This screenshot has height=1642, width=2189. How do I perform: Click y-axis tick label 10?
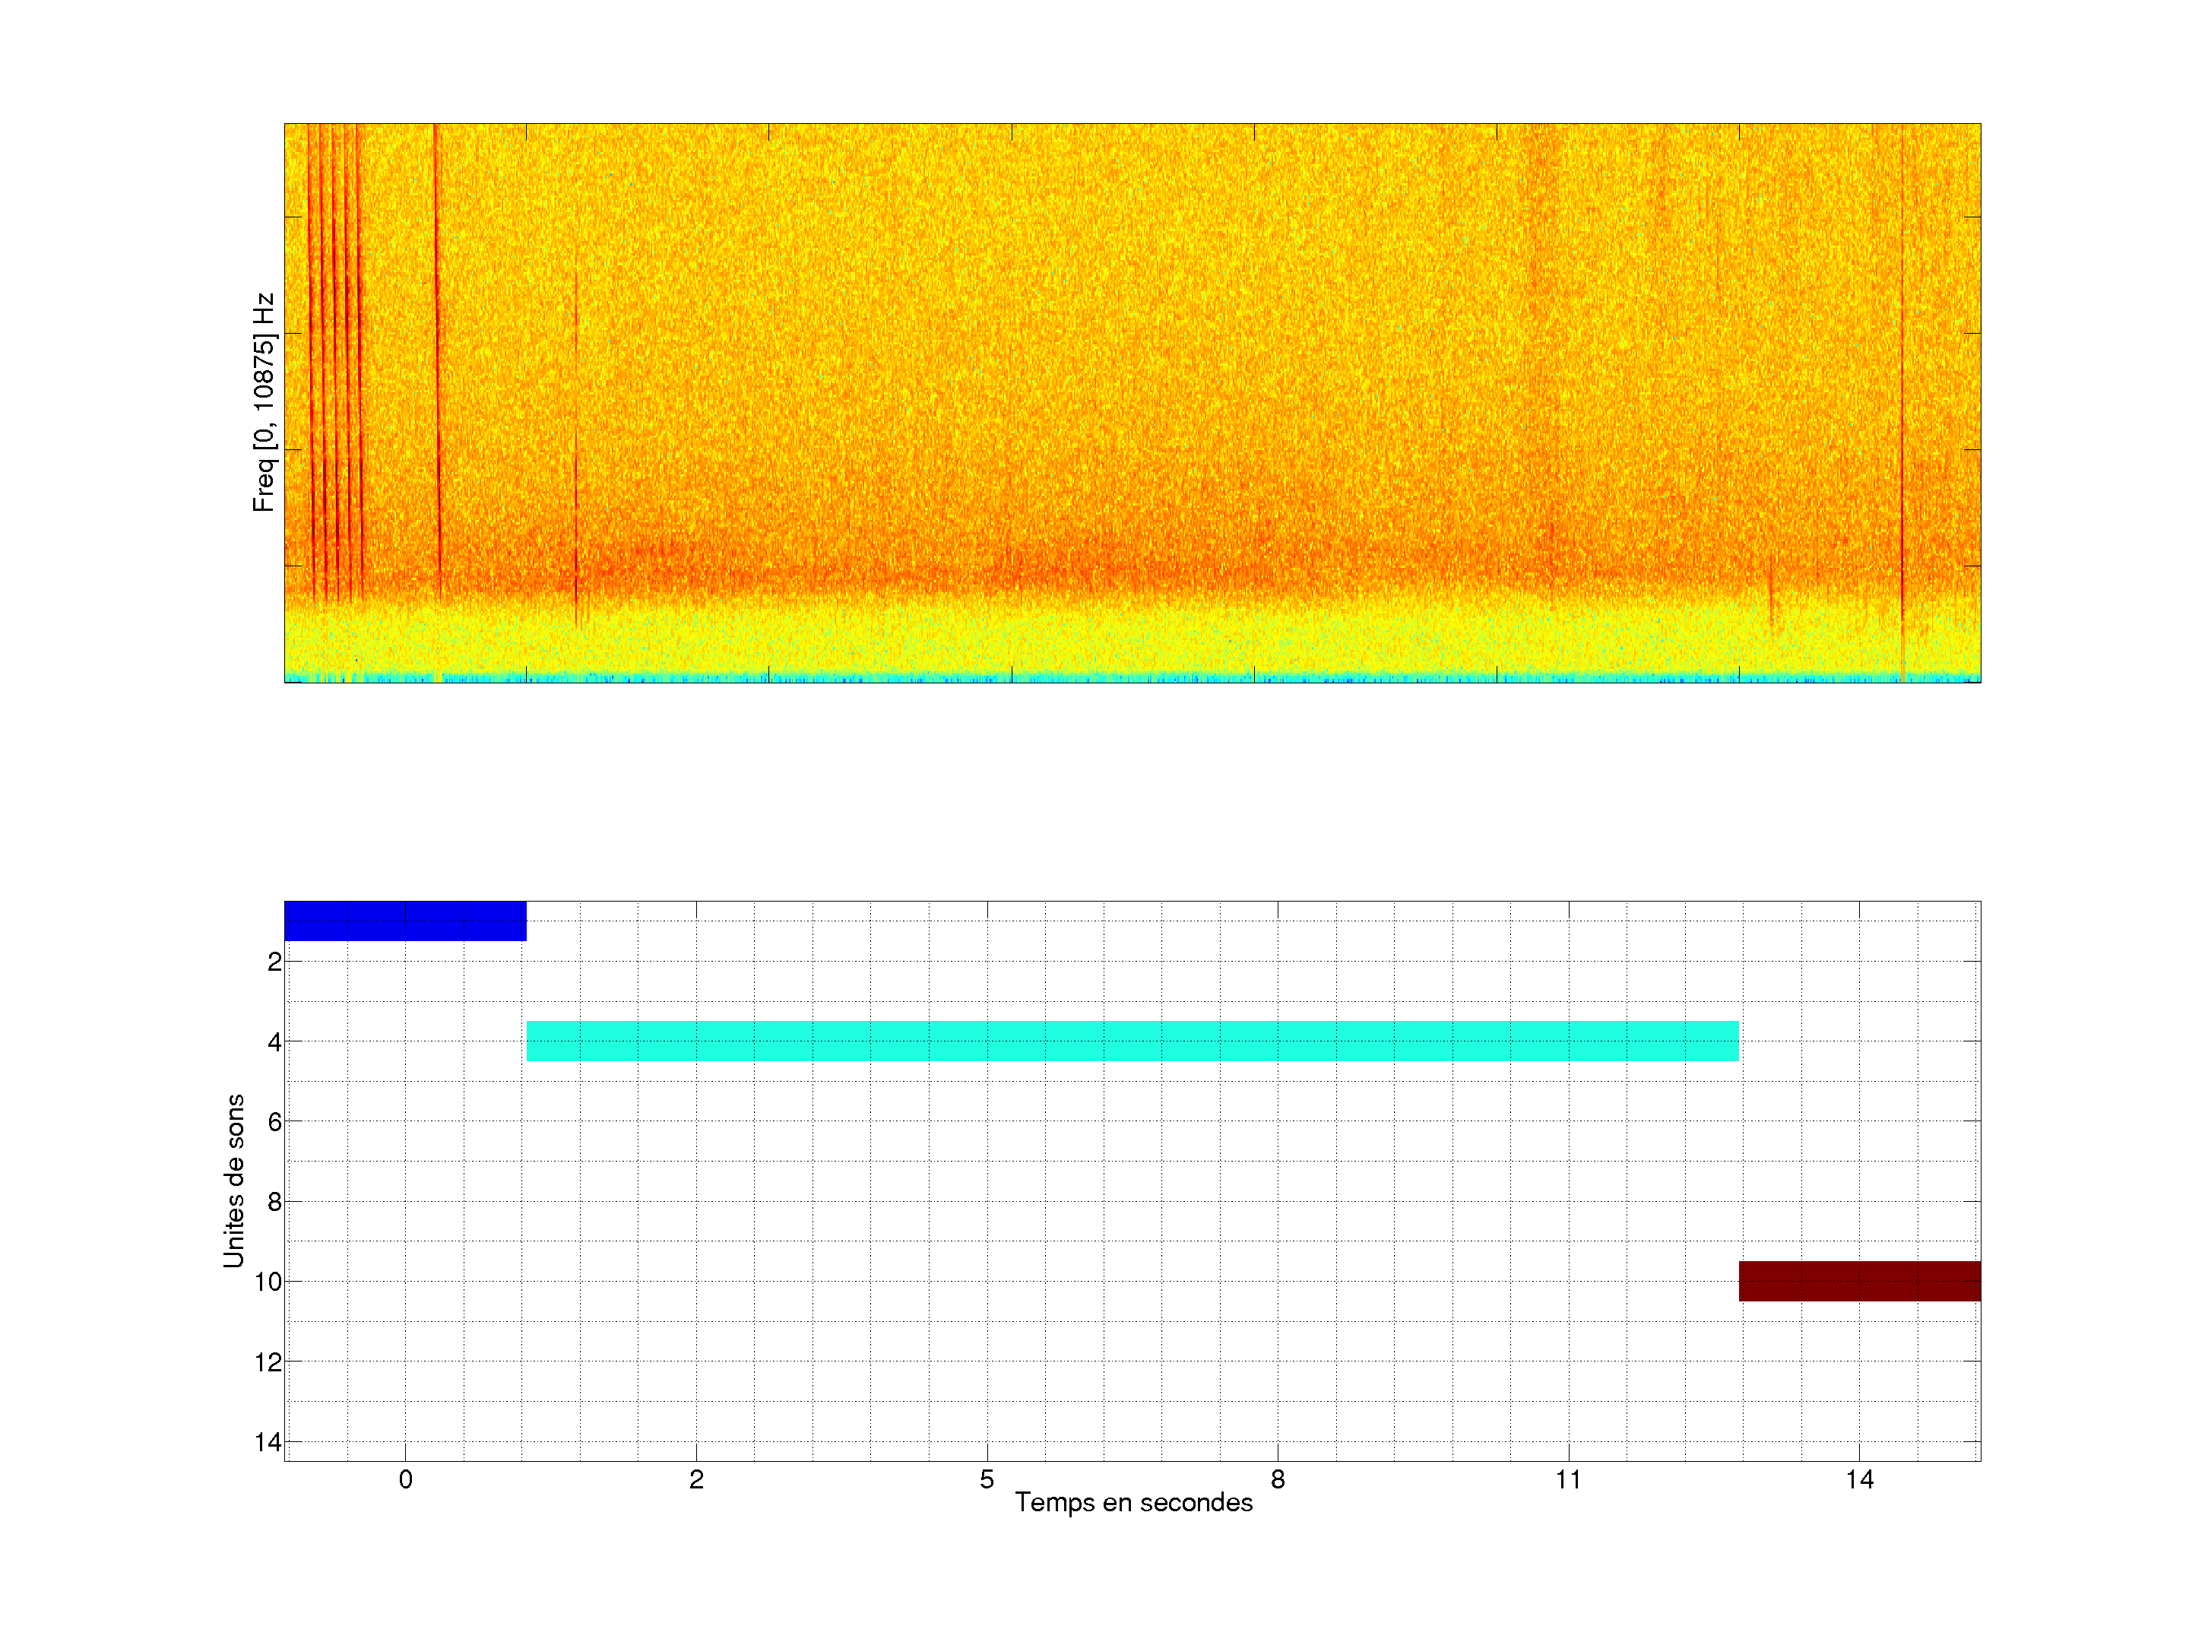(268, 1282)
